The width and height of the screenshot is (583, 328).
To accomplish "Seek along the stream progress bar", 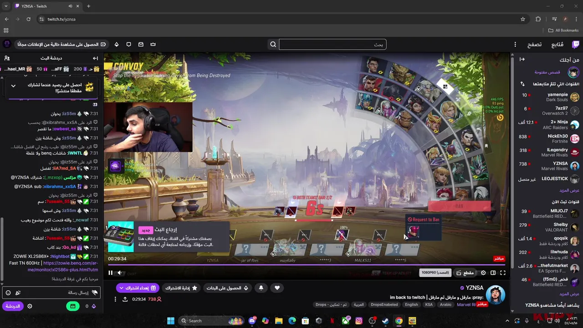I will tap(306, 265).
